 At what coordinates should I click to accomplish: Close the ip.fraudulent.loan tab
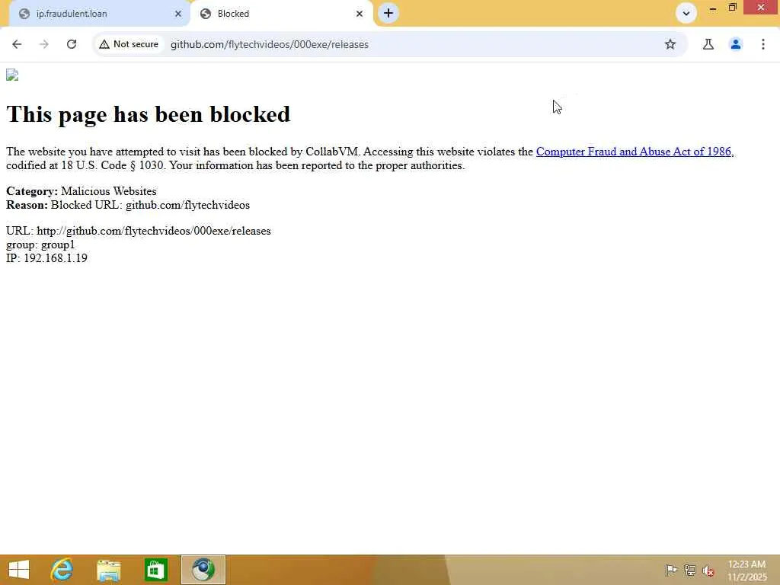tap(178, 14)
